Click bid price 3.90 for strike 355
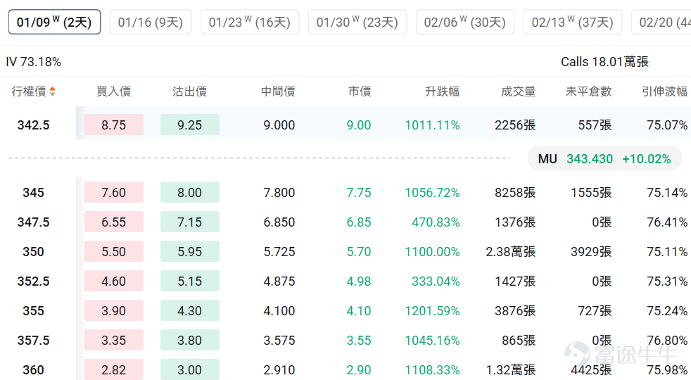The width and height of the screenshot is (691, 380). point(114,310)
